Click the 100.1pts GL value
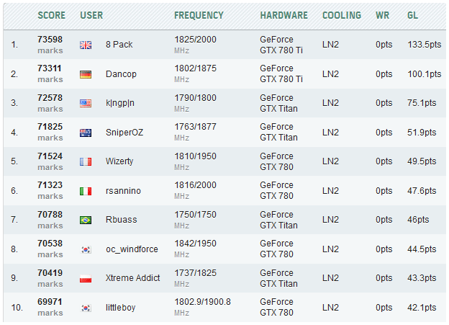This screenshot has height=325, width=449. [425, 74]
